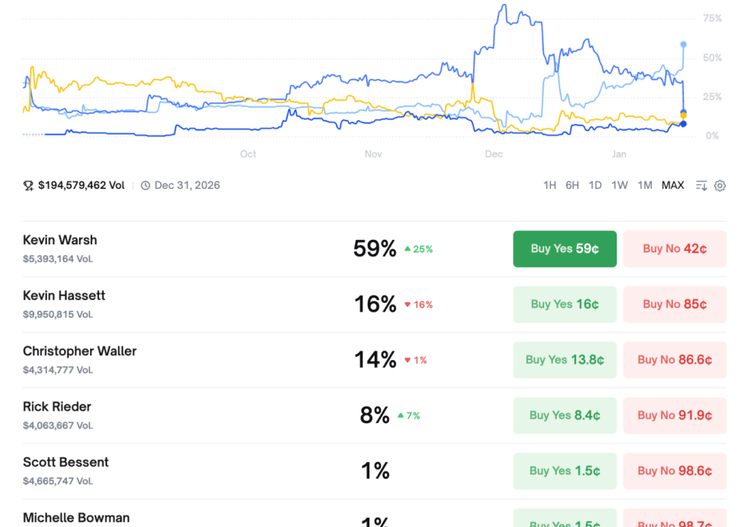Open Scott Bessent's candidate name link
This screenshot has width=740, height=527.
[64, 462]
